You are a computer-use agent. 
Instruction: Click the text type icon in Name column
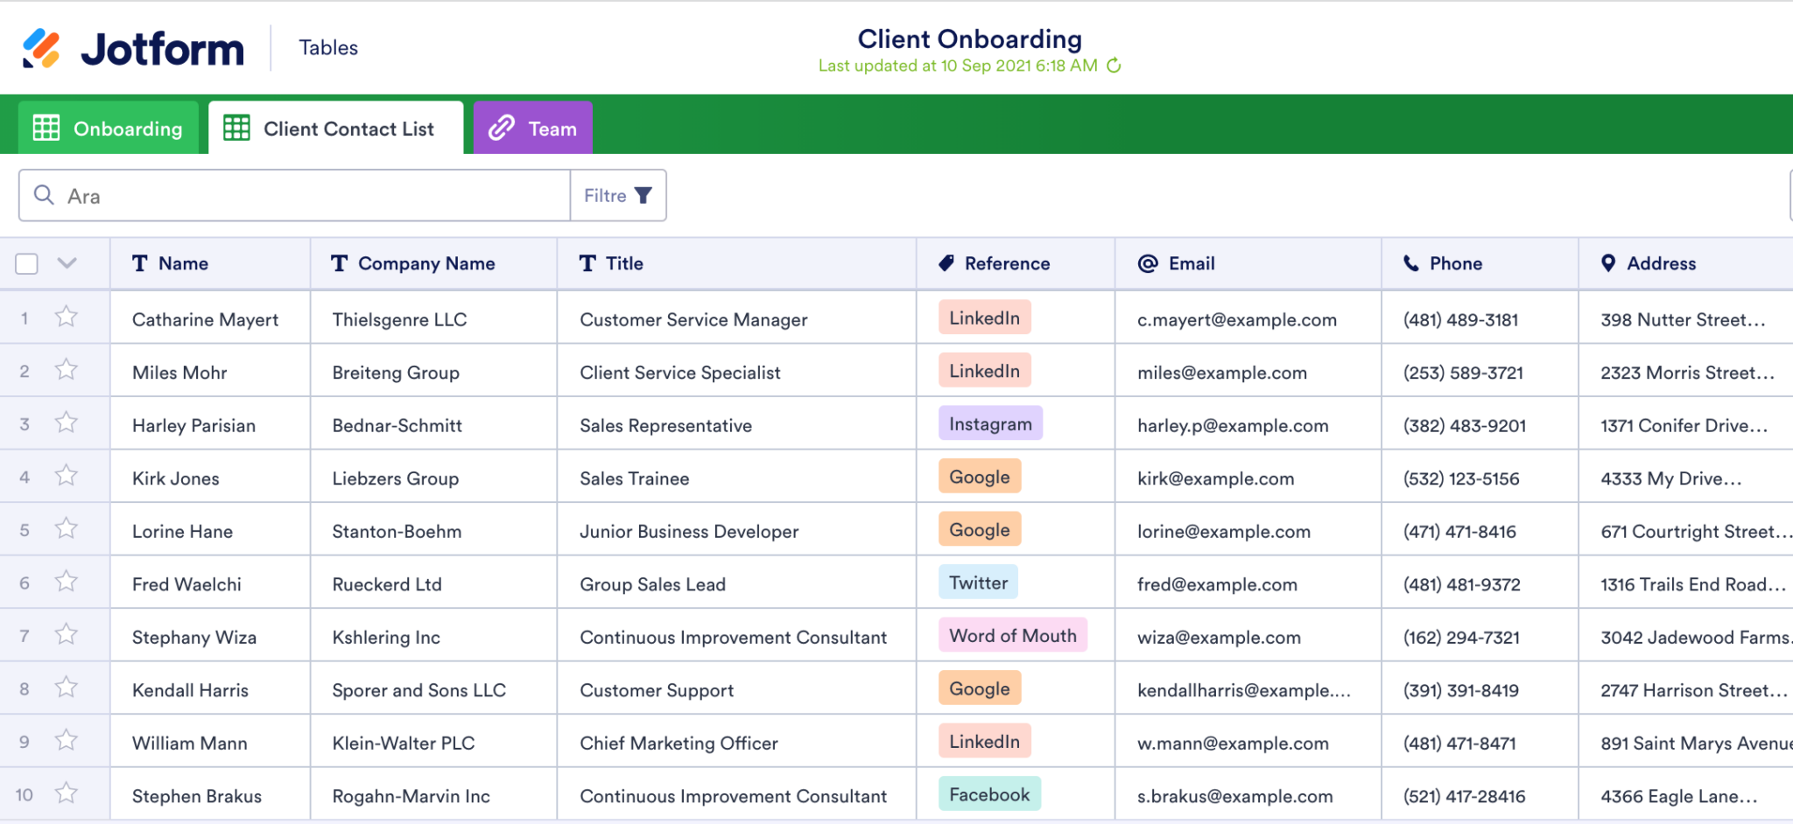pyautogui.click(x=140, y=262)
